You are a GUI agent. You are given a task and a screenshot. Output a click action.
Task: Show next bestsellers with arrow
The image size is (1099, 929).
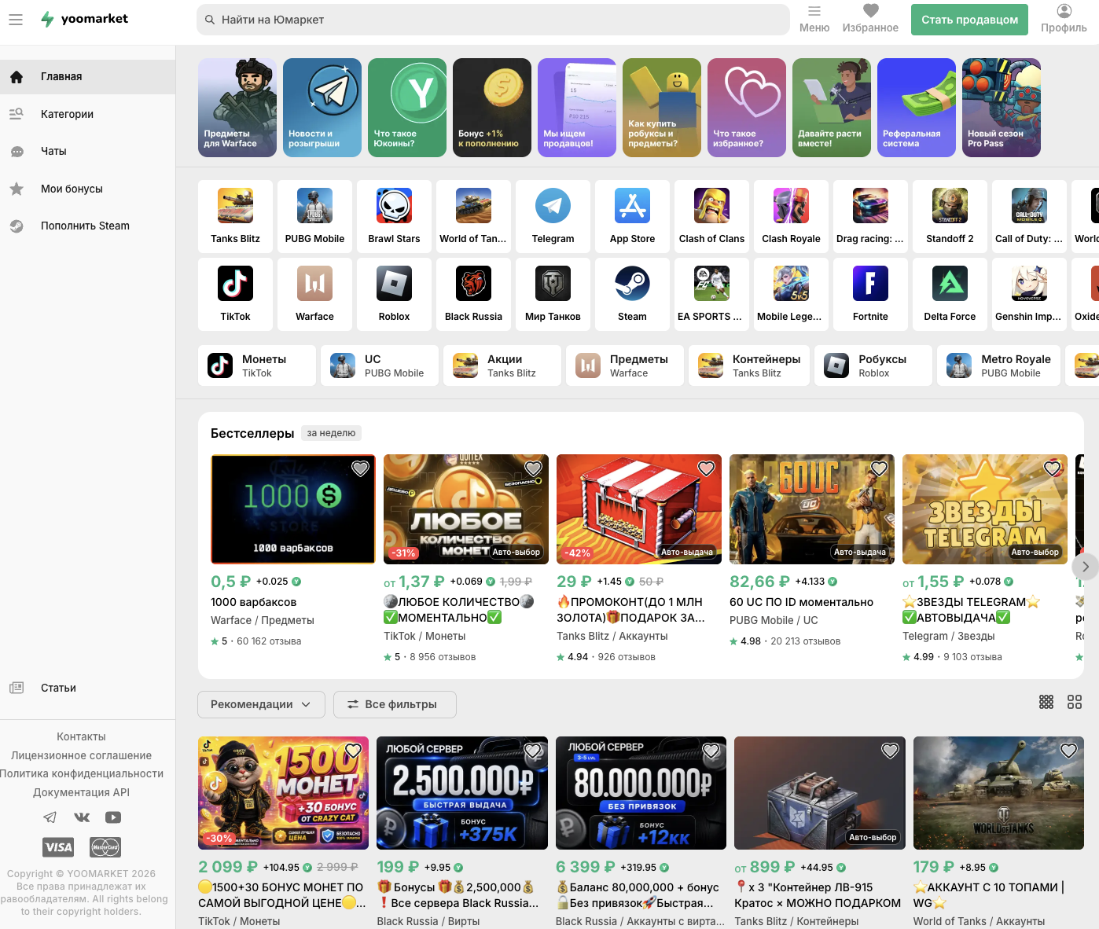(x=1085, y=567)
